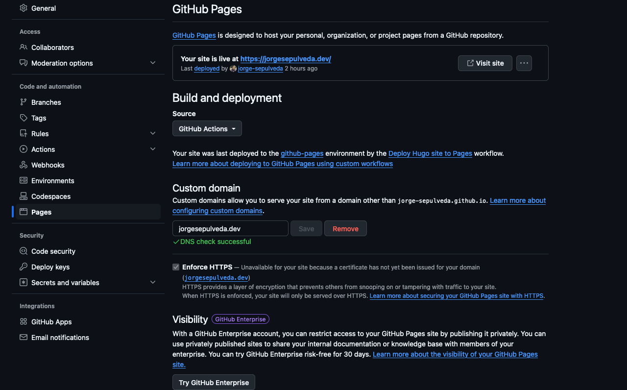Click the jorge-sepulveda username link

tap(261, 69)
